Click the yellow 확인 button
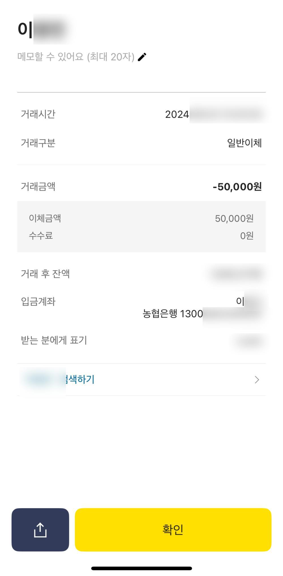This screenshot has width=283, height=576. pyautogui.click(x=173, y=529)
